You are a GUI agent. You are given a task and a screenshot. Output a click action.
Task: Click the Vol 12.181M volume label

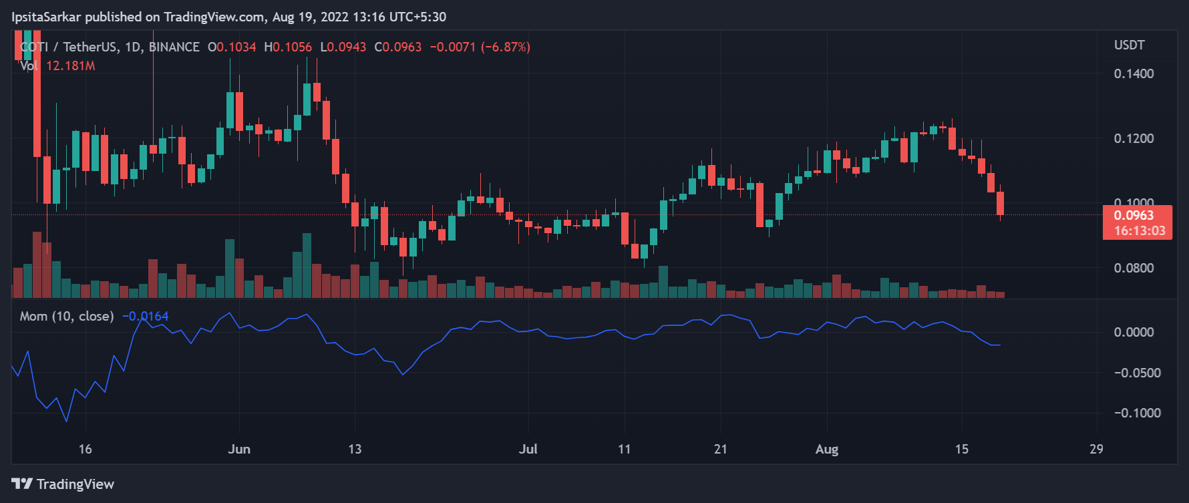(57, 65)
